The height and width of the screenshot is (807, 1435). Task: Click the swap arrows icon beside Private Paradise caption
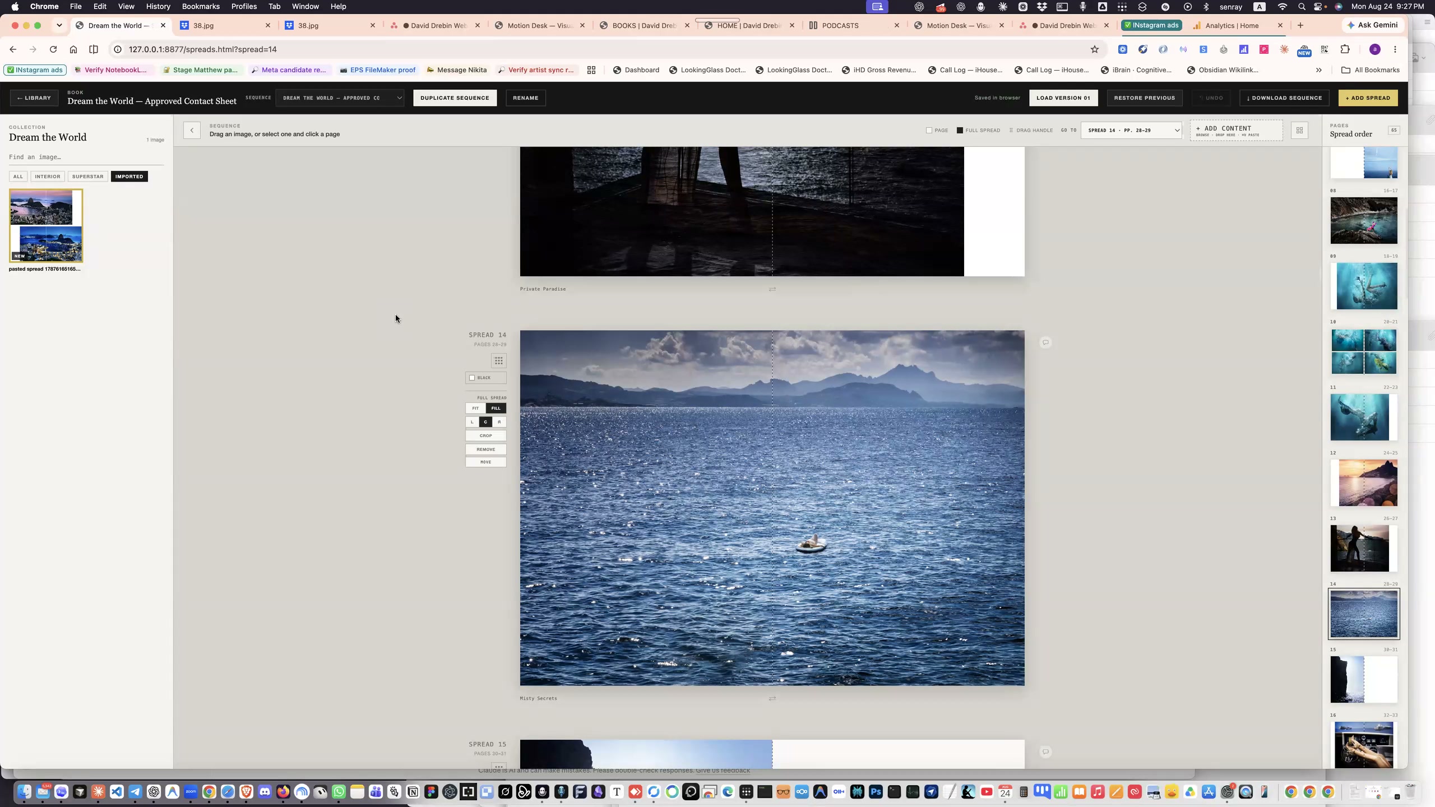(772, 289)
